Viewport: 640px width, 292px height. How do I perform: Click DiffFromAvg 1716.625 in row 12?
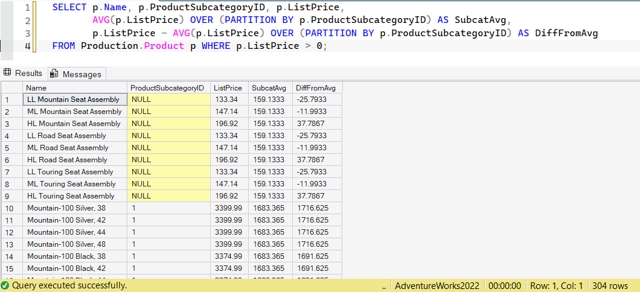pyautogui.click(x=317, y=232)
